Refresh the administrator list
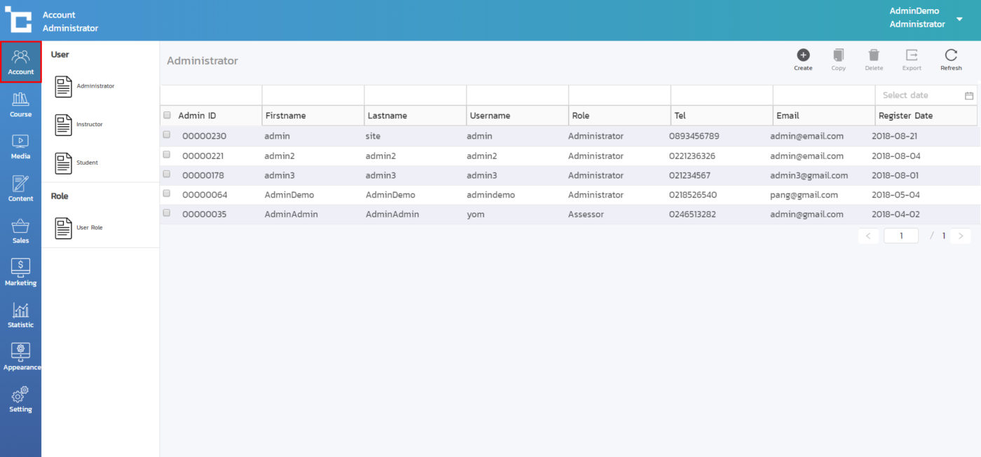The image size is (981, 457). point(951,55)
